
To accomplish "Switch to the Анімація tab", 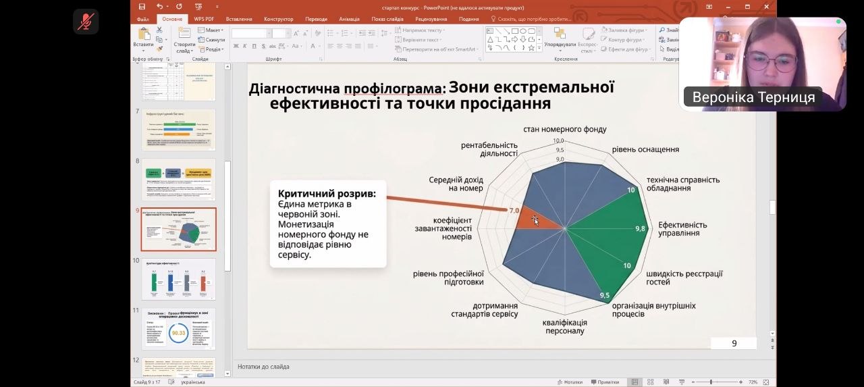I will [349, 20].
